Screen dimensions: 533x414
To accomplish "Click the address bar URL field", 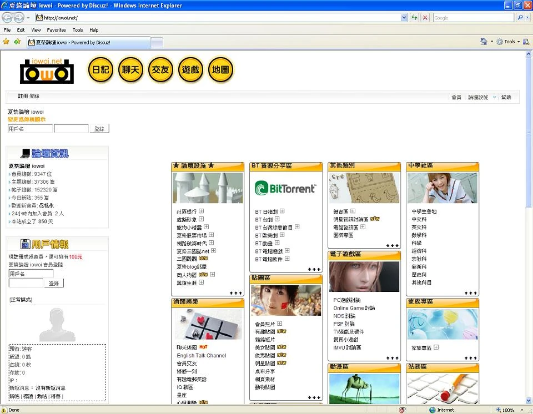I will click(218, 18).
